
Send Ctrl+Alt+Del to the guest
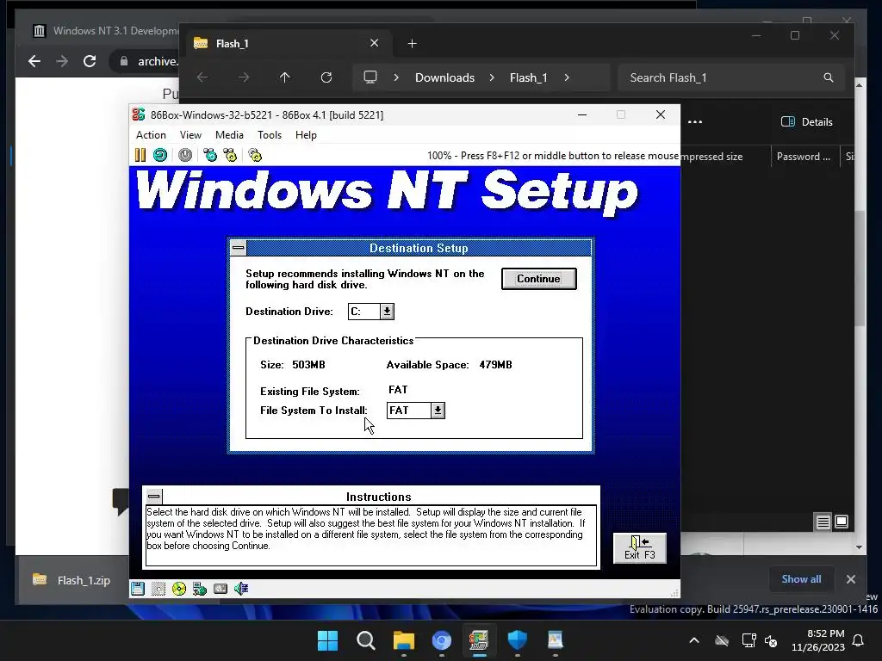pyautogui.click(x=210, y=155)
